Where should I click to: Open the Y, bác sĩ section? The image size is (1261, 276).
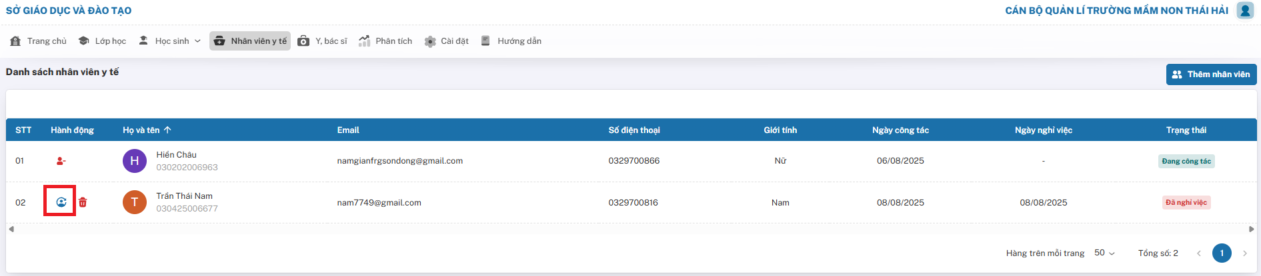pyautogui.click(x=323, y=41)
